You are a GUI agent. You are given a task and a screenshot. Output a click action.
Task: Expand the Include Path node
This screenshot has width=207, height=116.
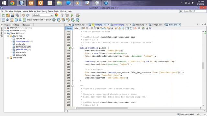click(x=8, y=58)
